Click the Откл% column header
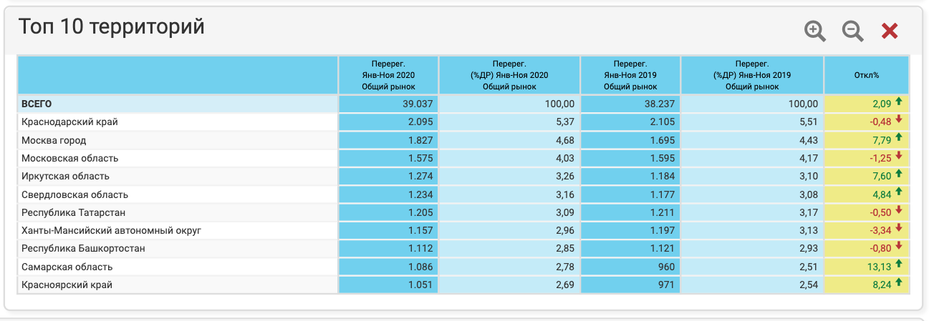929x321 pixels. pyautogui.click(x=866, y=75)
